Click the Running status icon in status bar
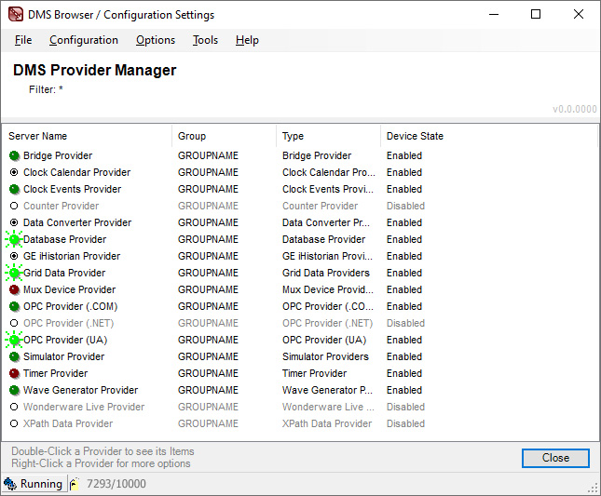 10,484
